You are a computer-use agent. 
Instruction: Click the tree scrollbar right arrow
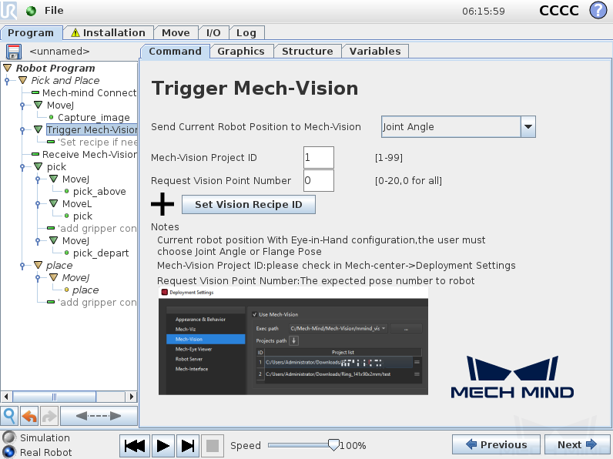(x=132, y=397)
